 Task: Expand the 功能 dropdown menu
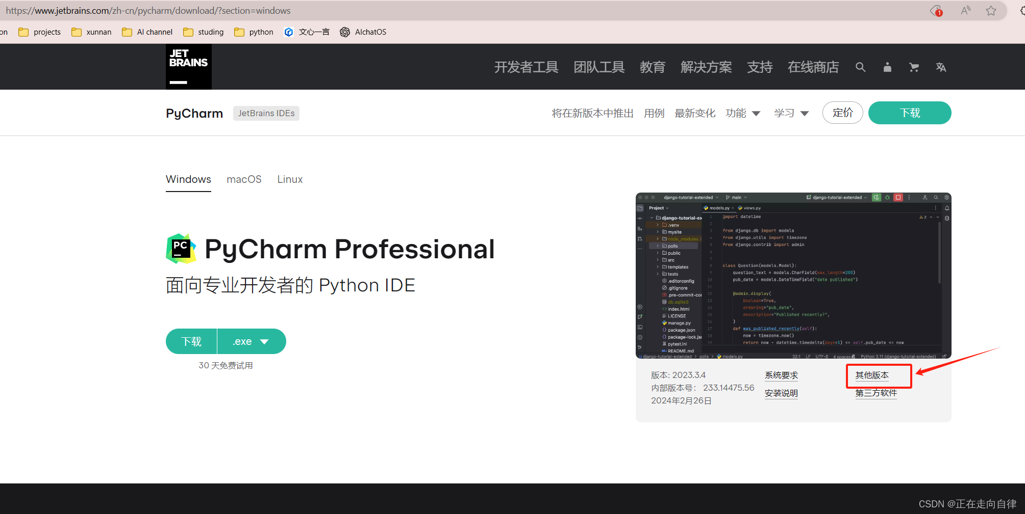pos(743,113)
